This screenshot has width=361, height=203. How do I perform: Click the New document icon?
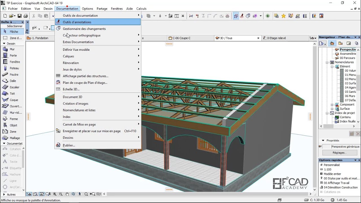5,16
